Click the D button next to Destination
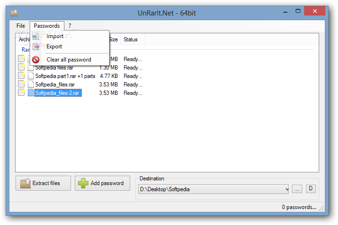338x225 pixels. tap(311, 189)
